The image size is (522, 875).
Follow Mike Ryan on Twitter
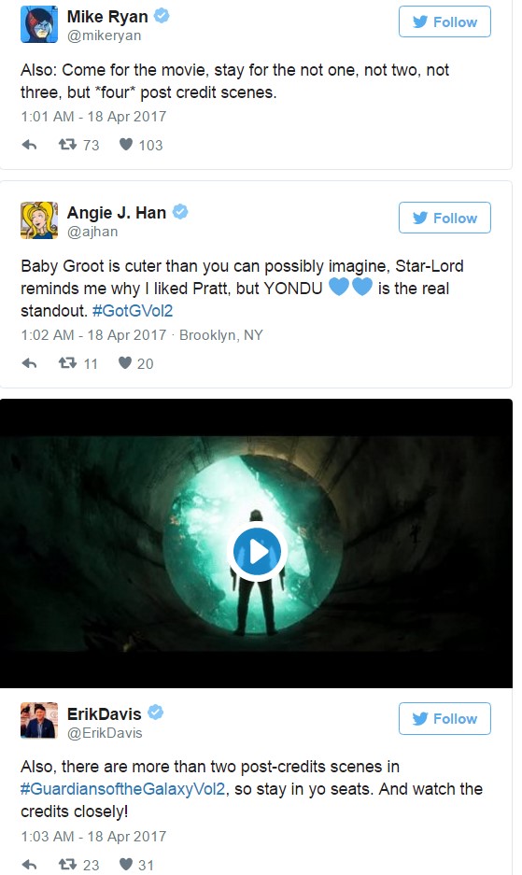[x=444, y=21]
